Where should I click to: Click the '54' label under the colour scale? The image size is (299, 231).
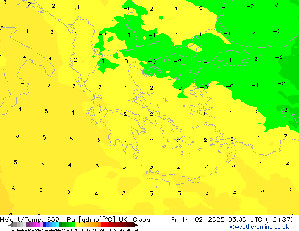point(136,230)
